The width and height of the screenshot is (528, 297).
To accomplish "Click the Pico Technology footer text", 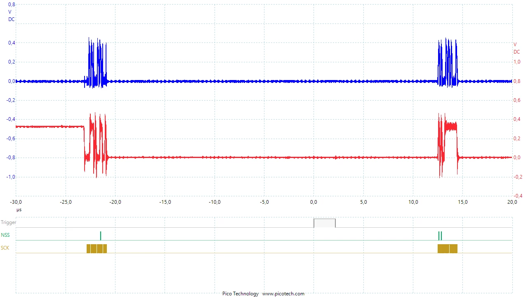I will pyautogui.click(x=240, y=294).
